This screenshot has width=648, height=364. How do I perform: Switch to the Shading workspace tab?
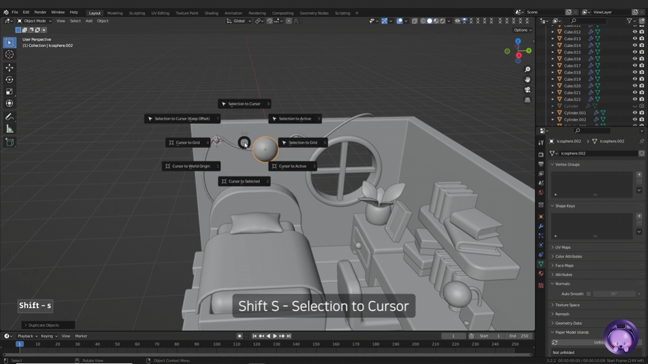pos(211,13)
